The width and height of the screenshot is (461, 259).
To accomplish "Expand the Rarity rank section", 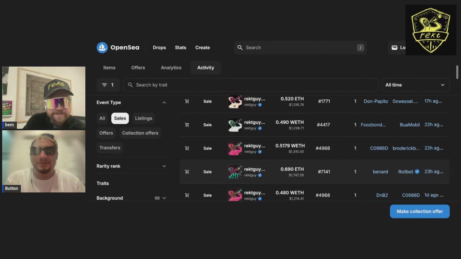I will (164, 166).
